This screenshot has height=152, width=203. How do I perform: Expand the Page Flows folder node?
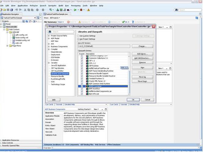7,46
